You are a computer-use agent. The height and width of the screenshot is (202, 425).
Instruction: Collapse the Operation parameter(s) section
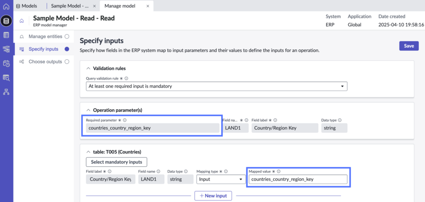(88, 110)
